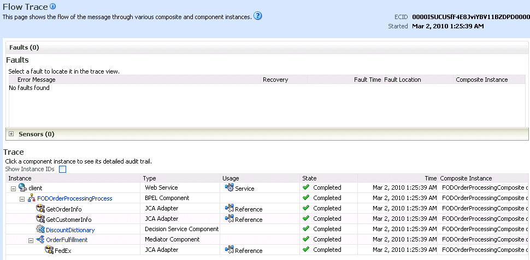Click the FODOrderProcessingProcess BPEL component icon
The height and width of the screenshot is (260, 530).
[x=32, y=198]
